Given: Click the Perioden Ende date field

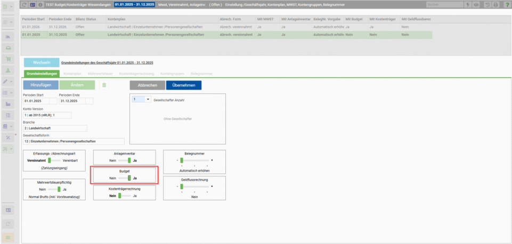Looking at the screenshot, I should point(76,101).
